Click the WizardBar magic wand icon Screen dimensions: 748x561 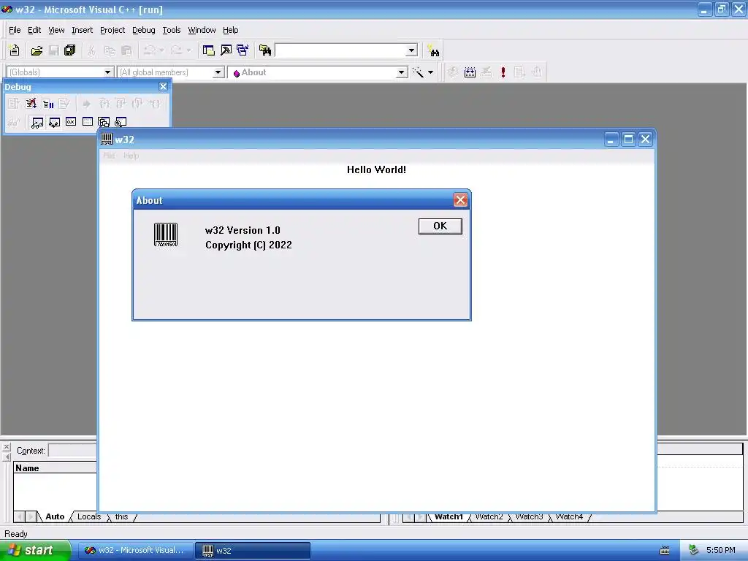(x=418, y=72)
